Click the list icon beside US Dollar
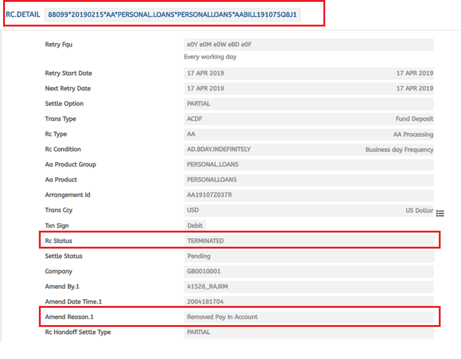461x359 pixels. (440, 213)
